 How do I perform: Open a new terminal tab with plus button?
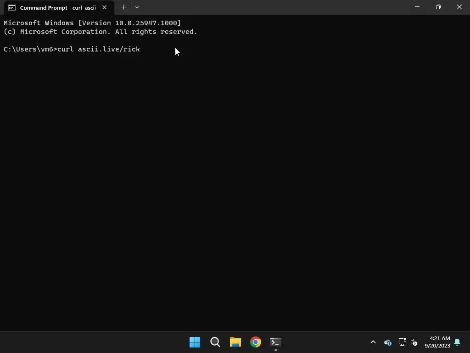[x=123, y=7]
